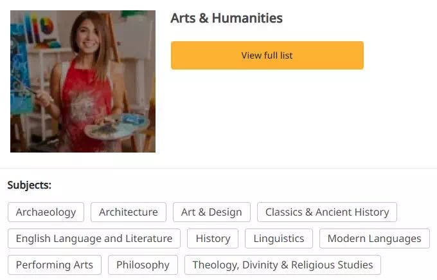
Task: Choose the Architecture subject tag
Action: coord(129,212)
